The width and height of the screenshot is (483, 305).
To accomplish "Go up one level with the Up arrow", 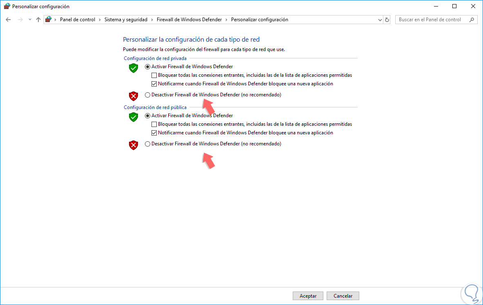I will [x=38, y=20].
